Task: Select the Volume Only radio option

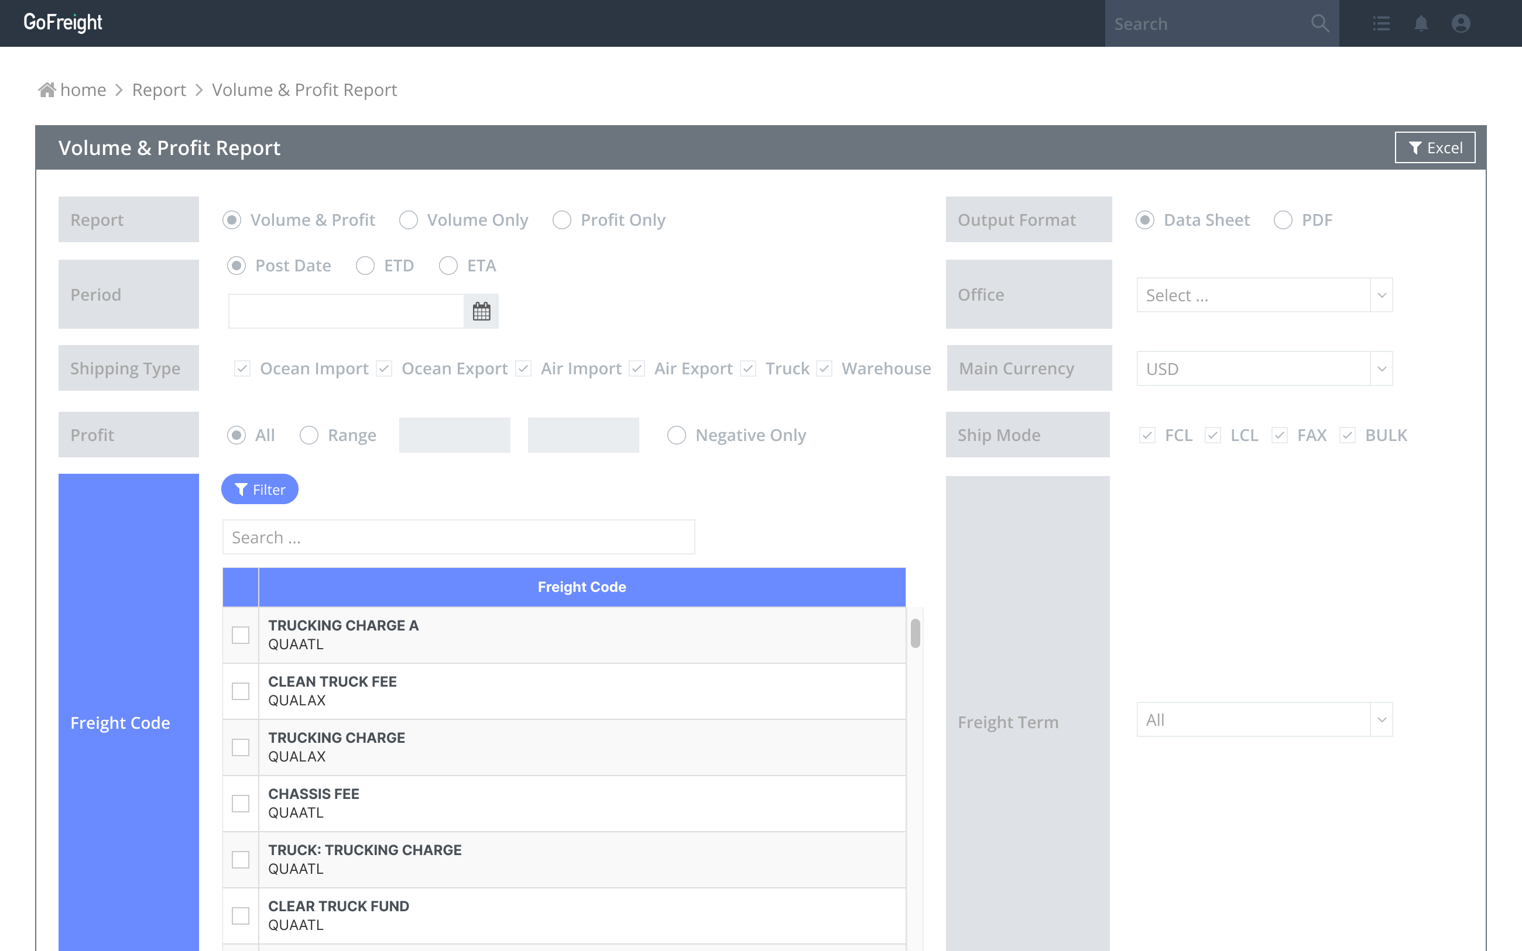Action: point(409,220)
